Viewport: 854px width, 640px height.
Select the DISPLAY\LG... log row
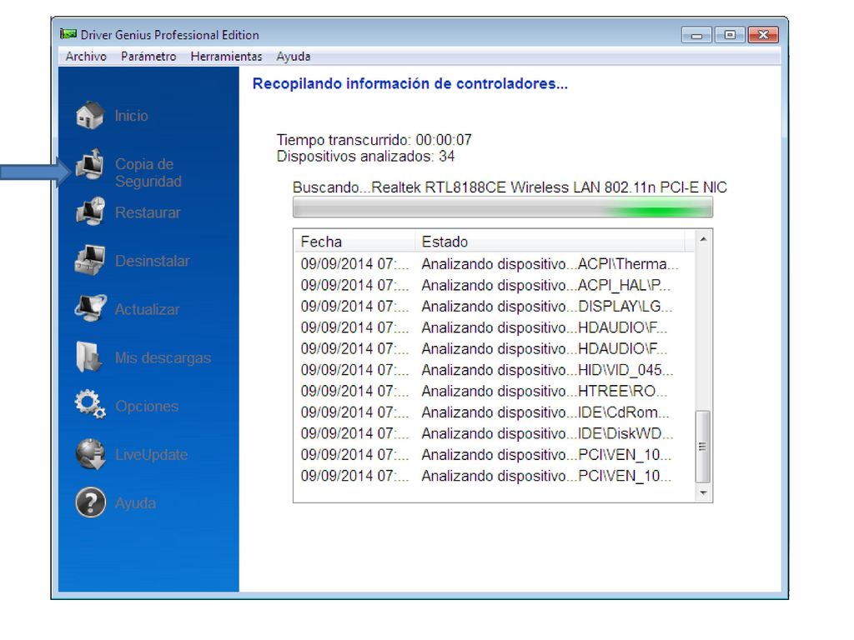click(x=494, y=307)
